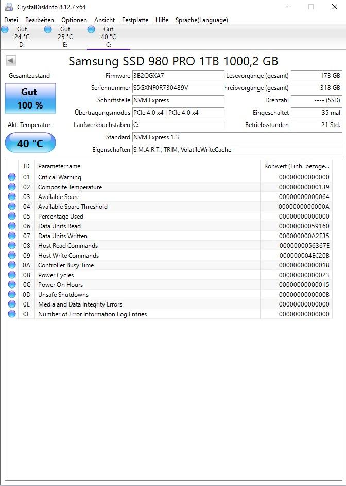Click status orb of Data Units Read row
The height and width of the screenshot is (486, 346).
pos(12,226)
